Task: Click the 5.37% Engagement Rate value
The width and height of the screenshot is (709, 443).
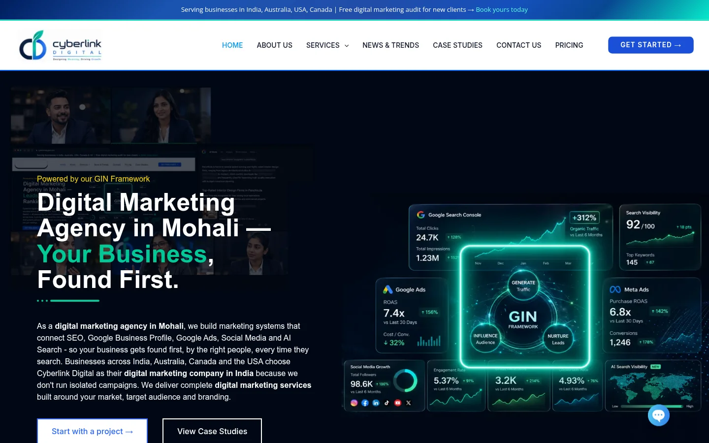Action: (x=446, y=380)
